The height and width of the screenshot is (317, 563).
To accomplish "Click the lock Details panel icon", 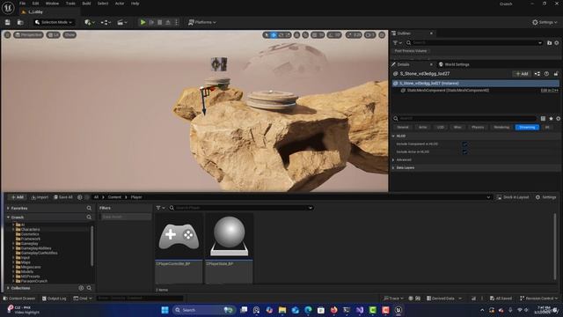I will click(556, 74).
